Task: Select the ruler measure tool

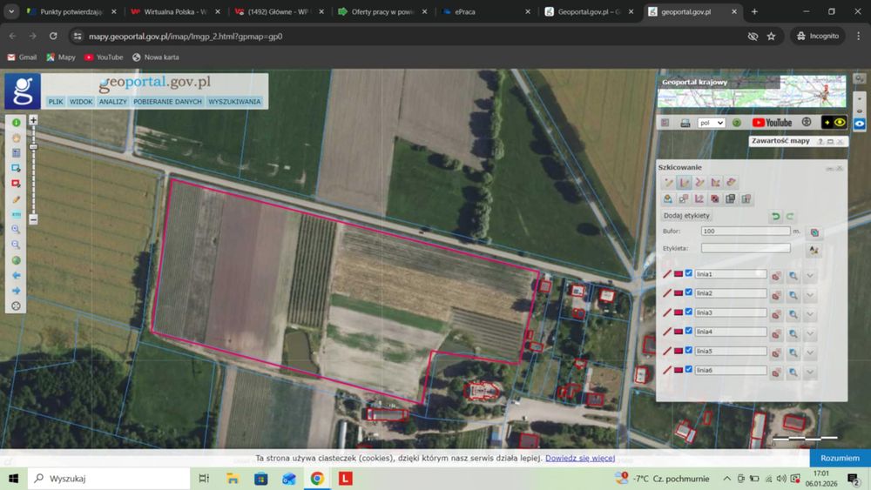Action: pyautogui.click(x=16, y=214)
